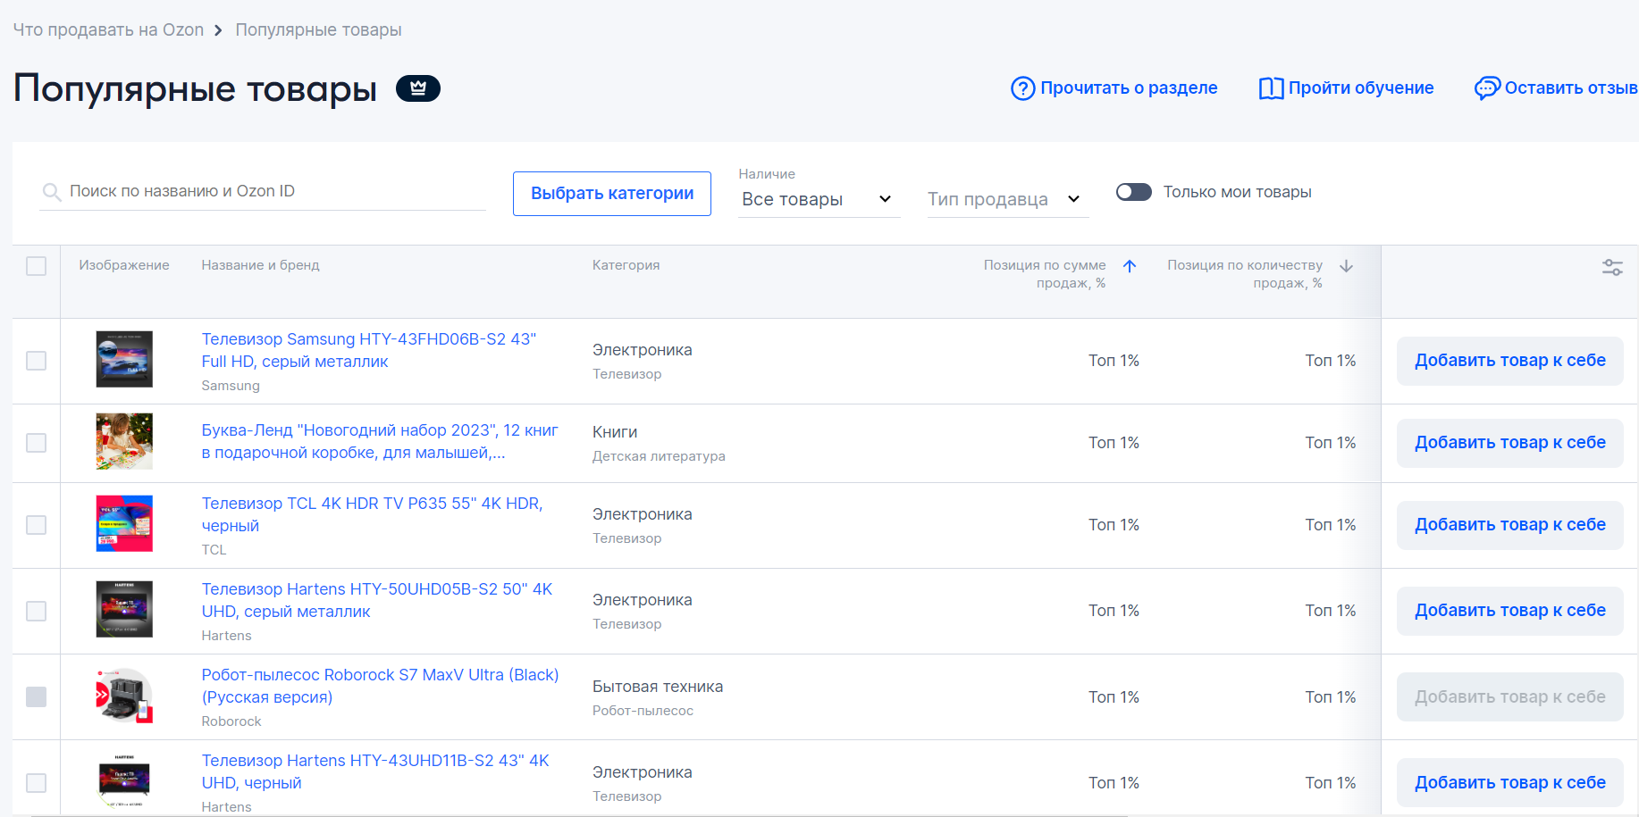Click the question mark help icon

pyautogui.click(x=1022, y=88)
